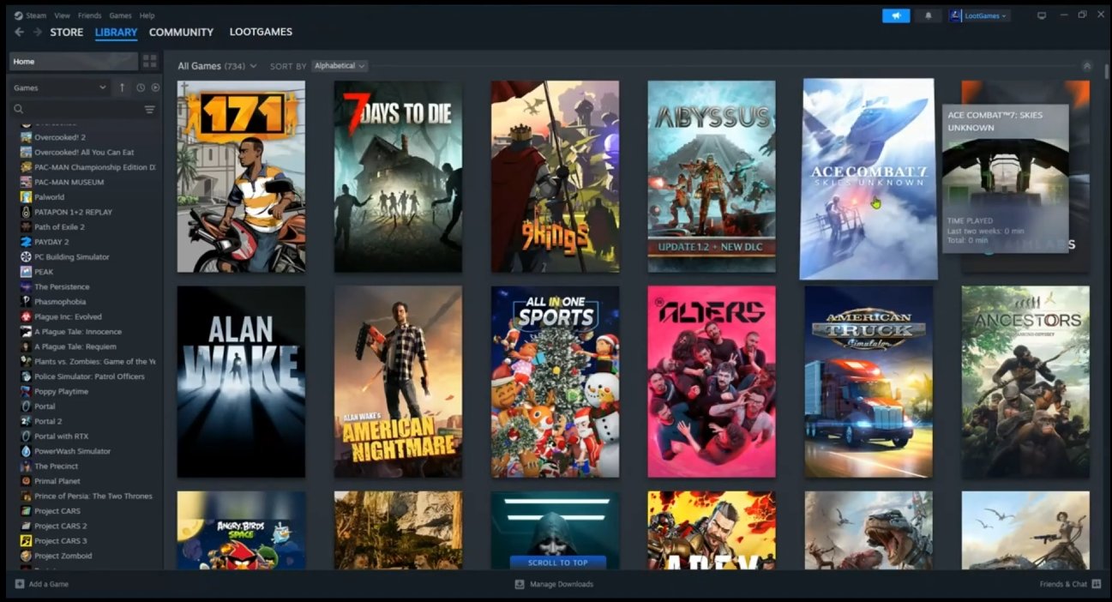Click the Add a Game plus icon
The image size is (1112, 602).
click(19, 584)
